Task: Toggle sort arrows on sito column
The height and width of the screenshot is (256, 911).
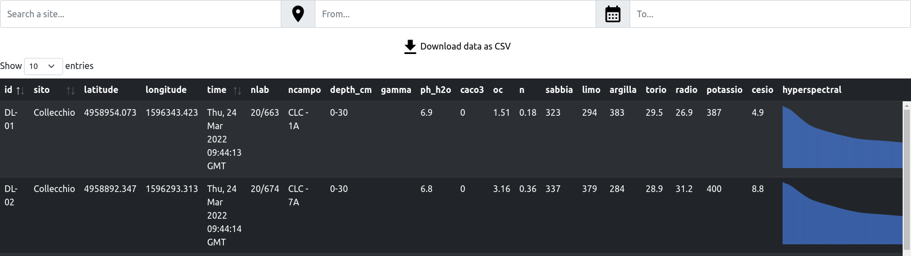Action: point(70,90)
